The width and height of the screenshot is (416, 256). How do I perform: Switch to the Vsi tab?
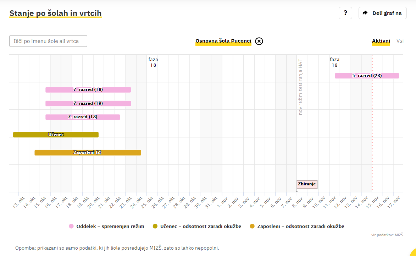pyautogui.click(x=400, y=41)
